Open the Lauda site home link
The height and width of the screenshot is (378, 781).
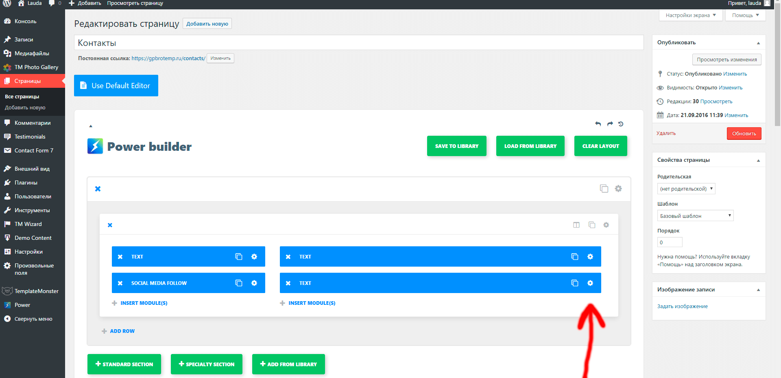[30, 3]
